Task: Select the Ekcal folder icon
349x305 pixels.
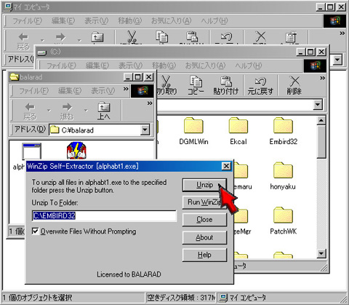Action: 238,126
